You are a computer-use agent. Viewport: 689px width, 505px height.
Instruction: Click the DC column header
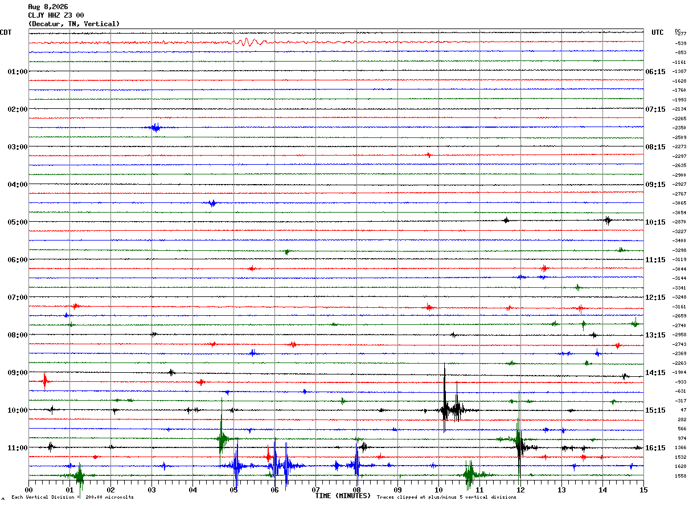[678, 31]
